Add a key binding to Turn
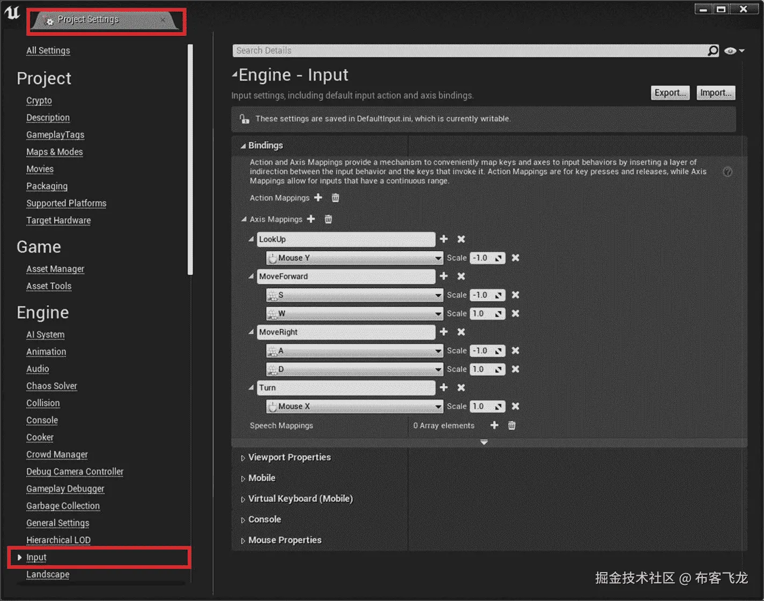Image resolution: width=764 pixels, height=601 pixels. pyautogui.click(x=443, y=387)
